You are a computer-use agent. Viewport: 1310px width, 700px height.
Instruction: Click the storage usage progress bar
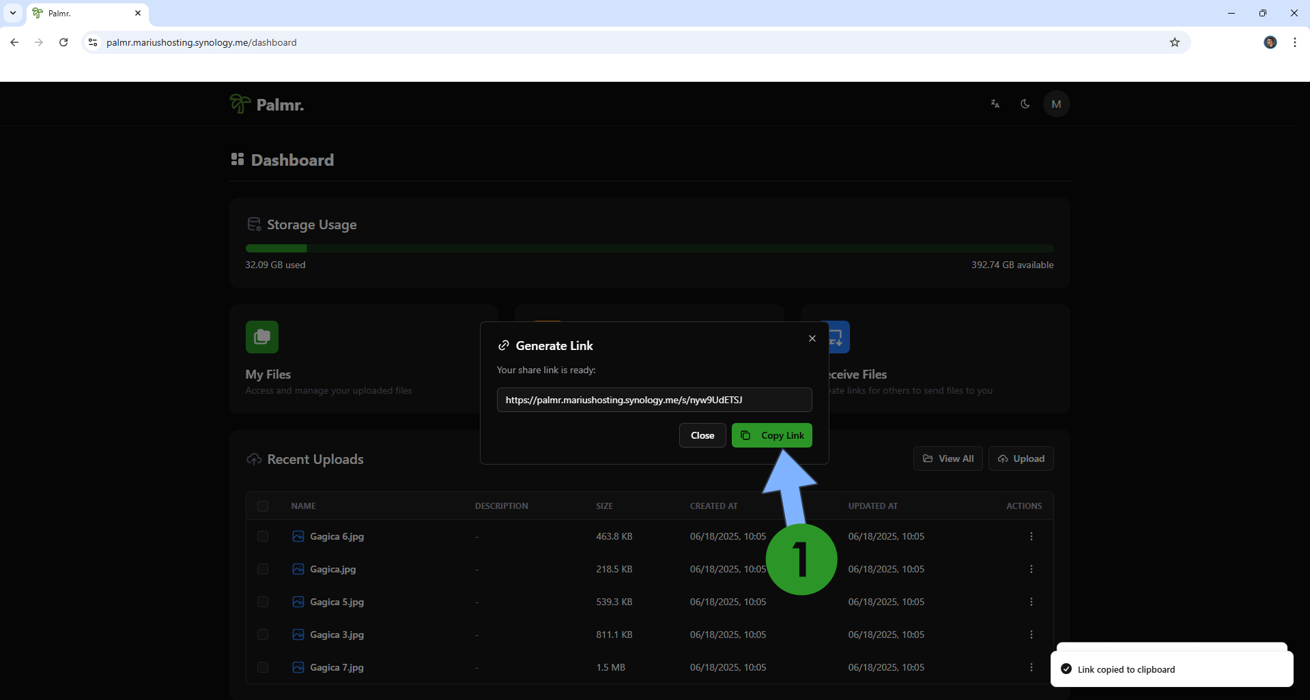point(650,248)
